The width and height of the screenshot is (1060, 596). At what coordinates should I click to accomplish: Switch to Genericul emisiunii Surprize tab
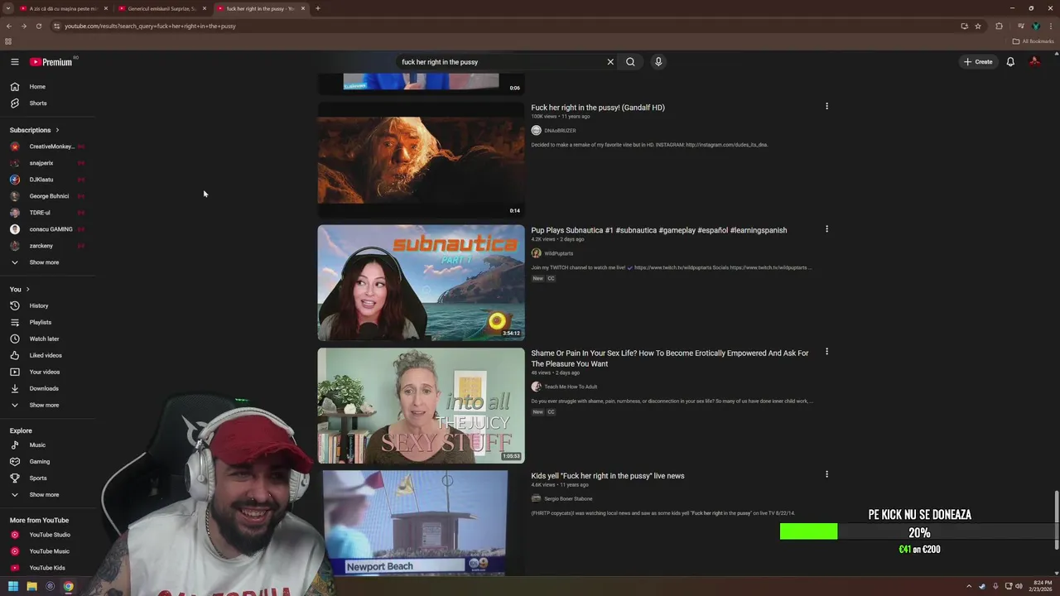click(x=161, y=8)
